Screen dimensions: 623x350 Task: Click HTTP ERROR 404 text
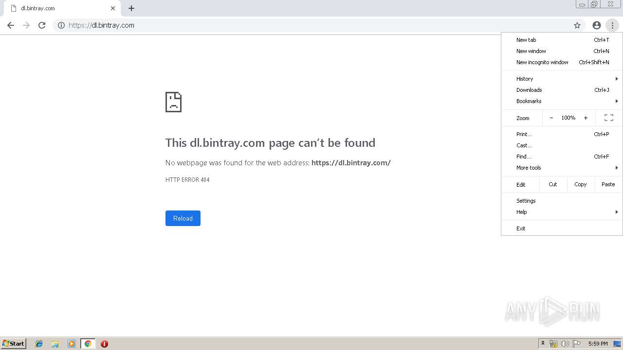(x=187, y=180)
